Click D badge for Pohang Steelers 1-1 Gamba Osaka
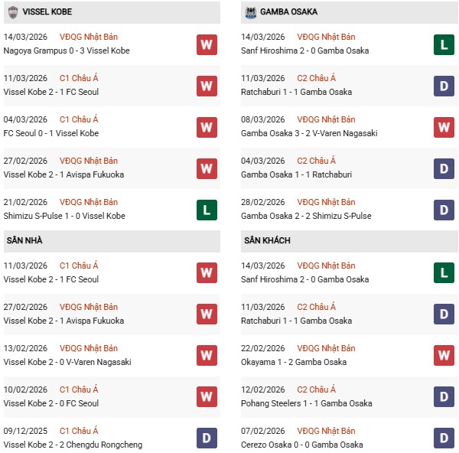Screen dimensions: 459x453 (444, 397)
